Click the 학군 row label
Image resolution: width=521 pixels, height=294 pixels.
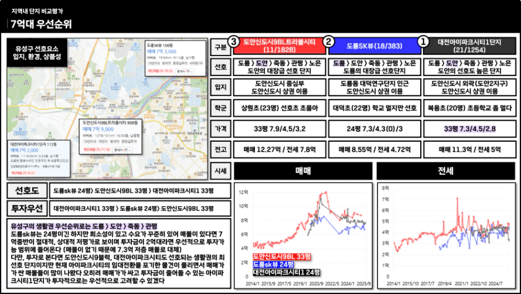220,108
